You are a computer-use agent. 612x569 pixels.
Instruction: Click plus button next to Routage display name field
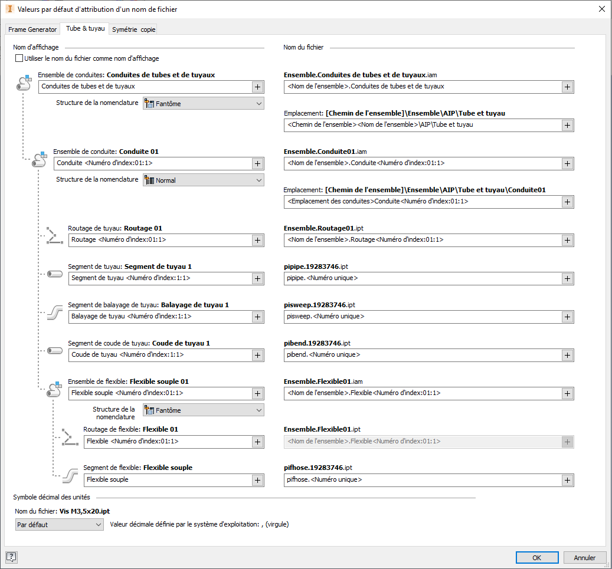coord(257,240)
